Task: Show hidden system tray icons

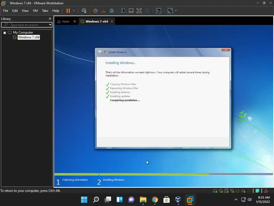Action: 236,200
